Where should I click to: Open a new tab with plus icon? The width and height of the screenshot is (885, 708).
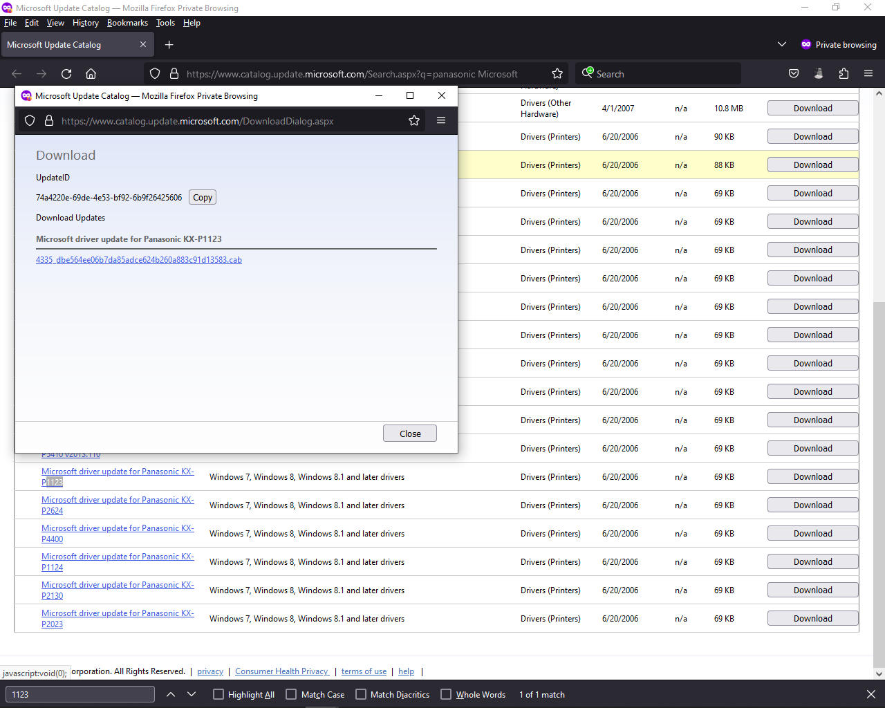[x=169, y=45]
